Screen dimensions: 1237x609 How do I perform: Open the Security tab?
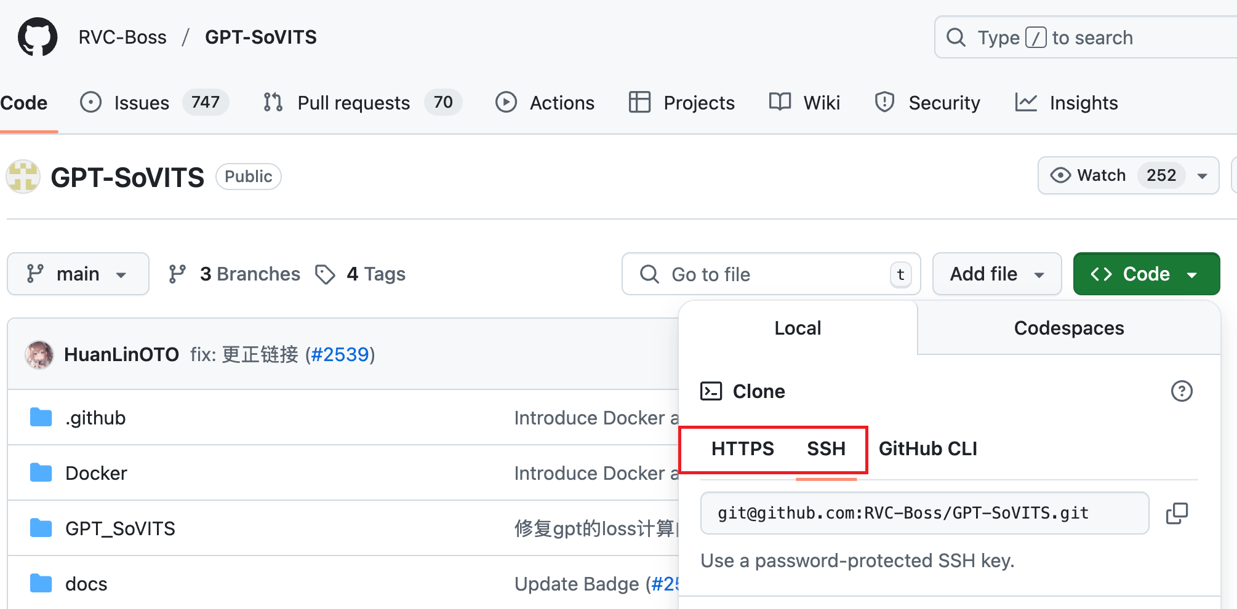pos(927,102)
